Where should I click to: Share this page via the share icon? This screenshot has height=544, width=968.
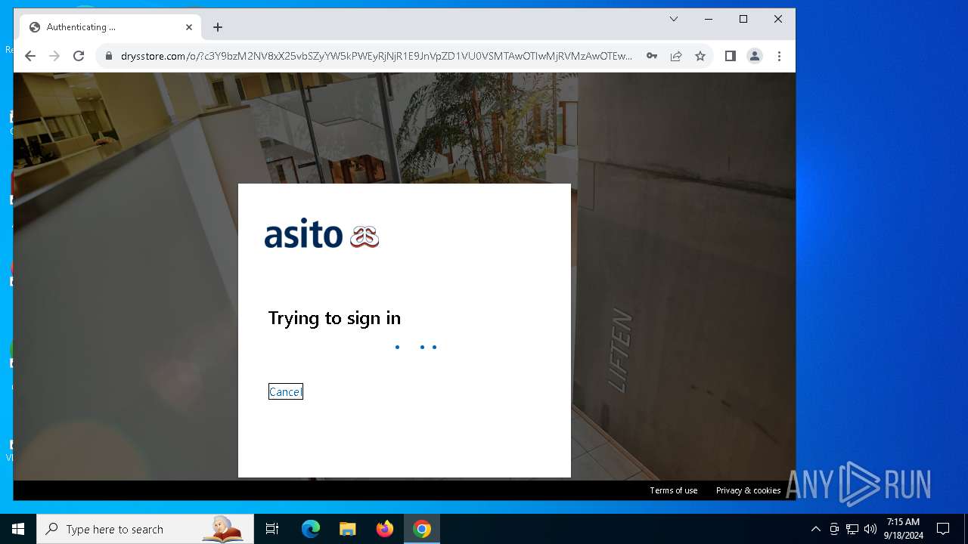click(x=676, y=56)
